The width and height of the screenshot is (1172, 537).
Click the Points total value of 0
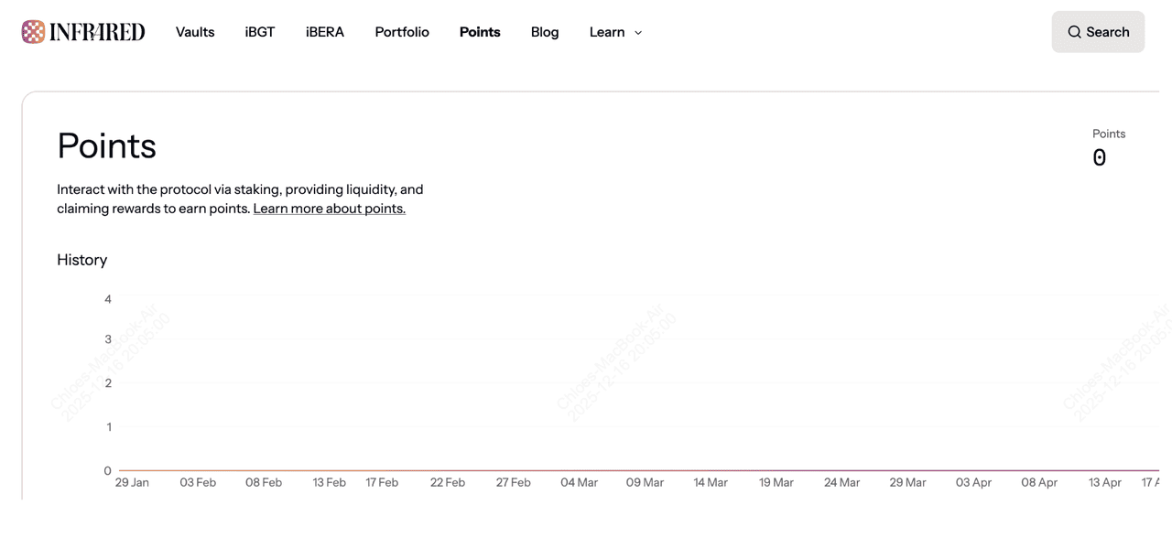1099,158
